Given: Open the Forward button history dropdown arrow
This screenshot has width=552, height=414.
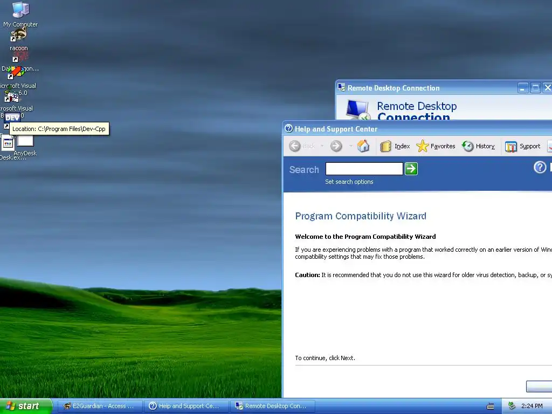Looking at the screenshot, I should pos(350,146).
